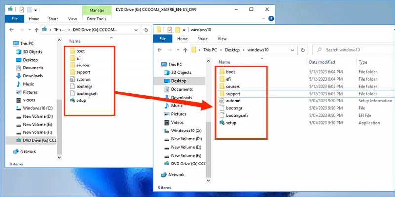
Task: Select autorun file in windows10 window
Action: pos(230,101)
